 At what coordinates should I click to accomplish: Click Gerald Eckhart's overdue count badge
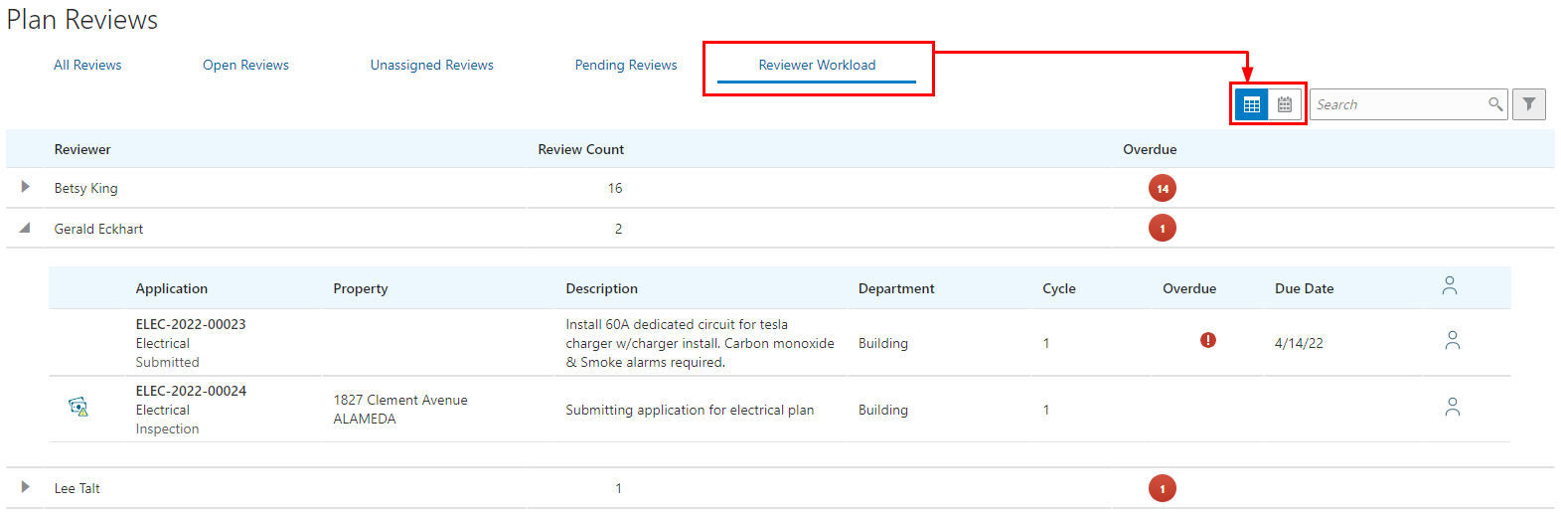click(1163, 229)
